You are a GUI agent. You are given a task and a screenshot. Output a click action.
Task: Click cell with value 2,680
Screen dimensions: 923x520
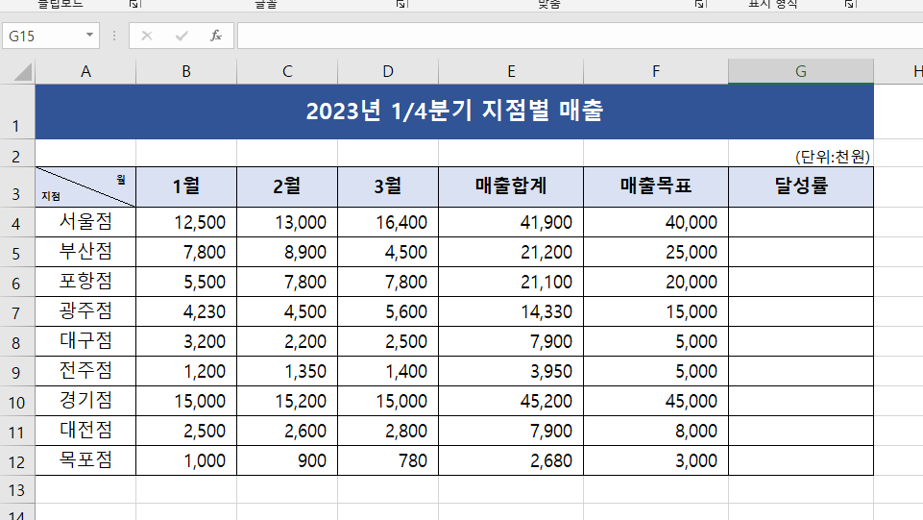point(511,460)
